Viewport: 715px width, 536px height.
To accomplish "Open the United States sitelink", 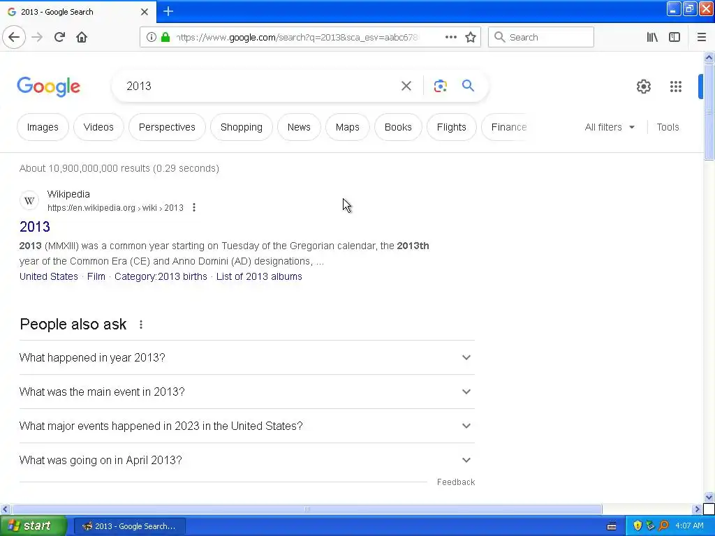I will click(x=48, y=276).
